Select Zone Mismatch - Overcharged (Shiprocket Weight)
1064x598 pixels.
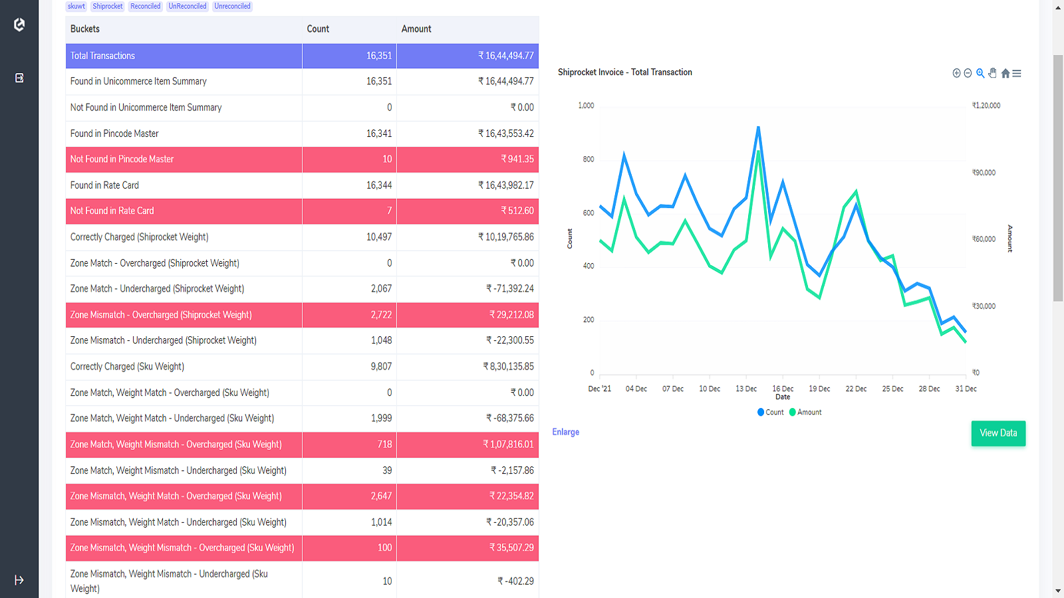pos(302,315)
